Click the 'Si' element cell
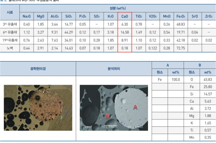 pos(192,94)
